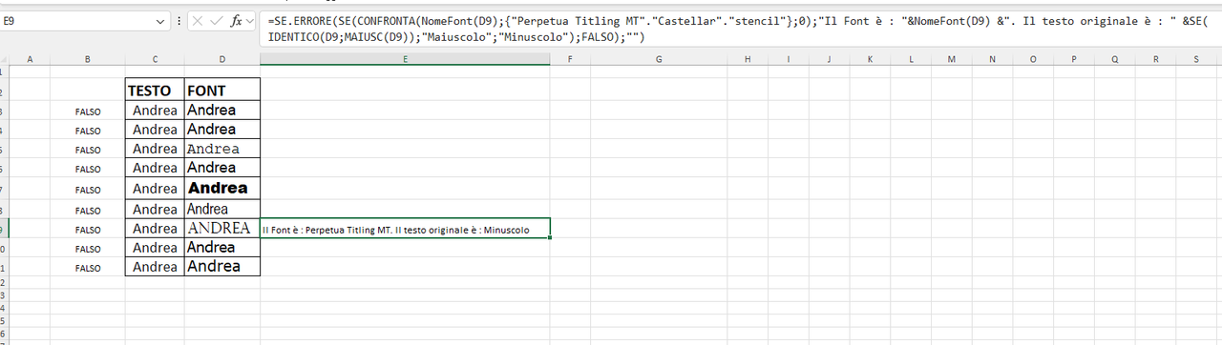This screenshot has width=1222, height=345.
Task: Click into the Name Box showing E9
Action: (78, 20)
